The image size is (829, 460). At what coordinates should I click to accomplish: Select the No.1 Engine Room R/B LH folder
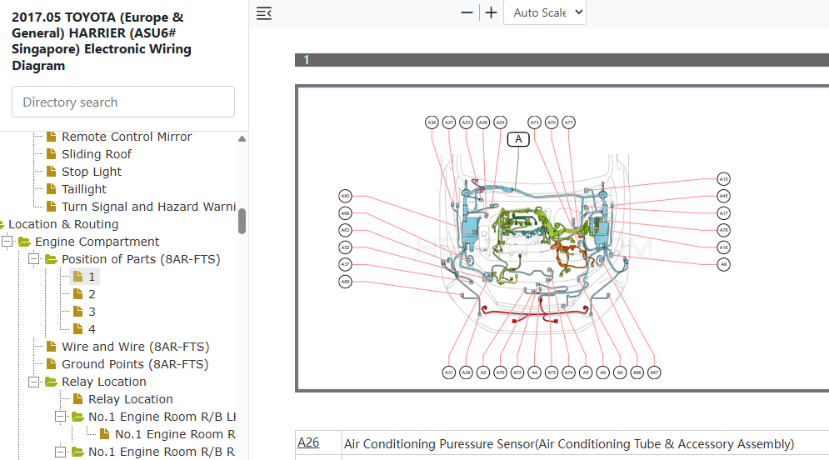pyautogui.click(x=162, y=417)
